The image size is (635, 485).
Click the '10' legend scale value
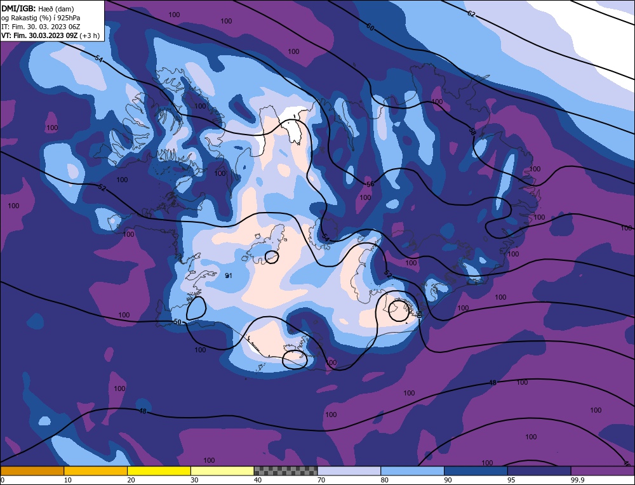pyautogui.click(x=68, y=480)
